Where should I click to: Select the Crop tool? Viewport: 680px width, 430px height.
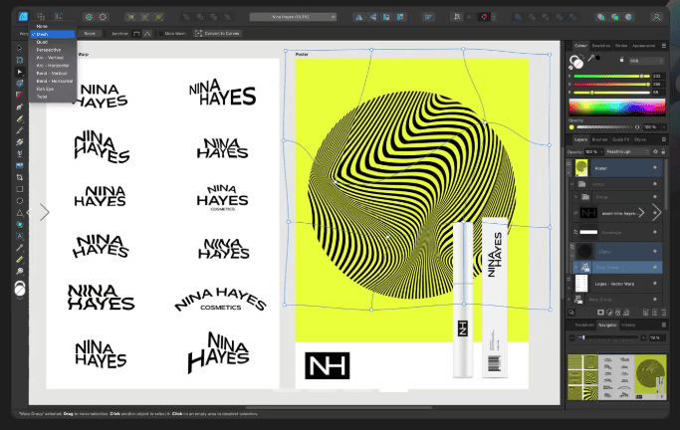coord(20,177)
